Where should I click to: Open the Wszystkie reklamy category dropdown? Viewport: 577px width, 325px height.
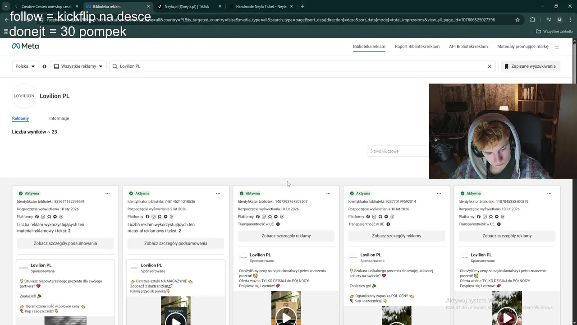pos(78,66)
